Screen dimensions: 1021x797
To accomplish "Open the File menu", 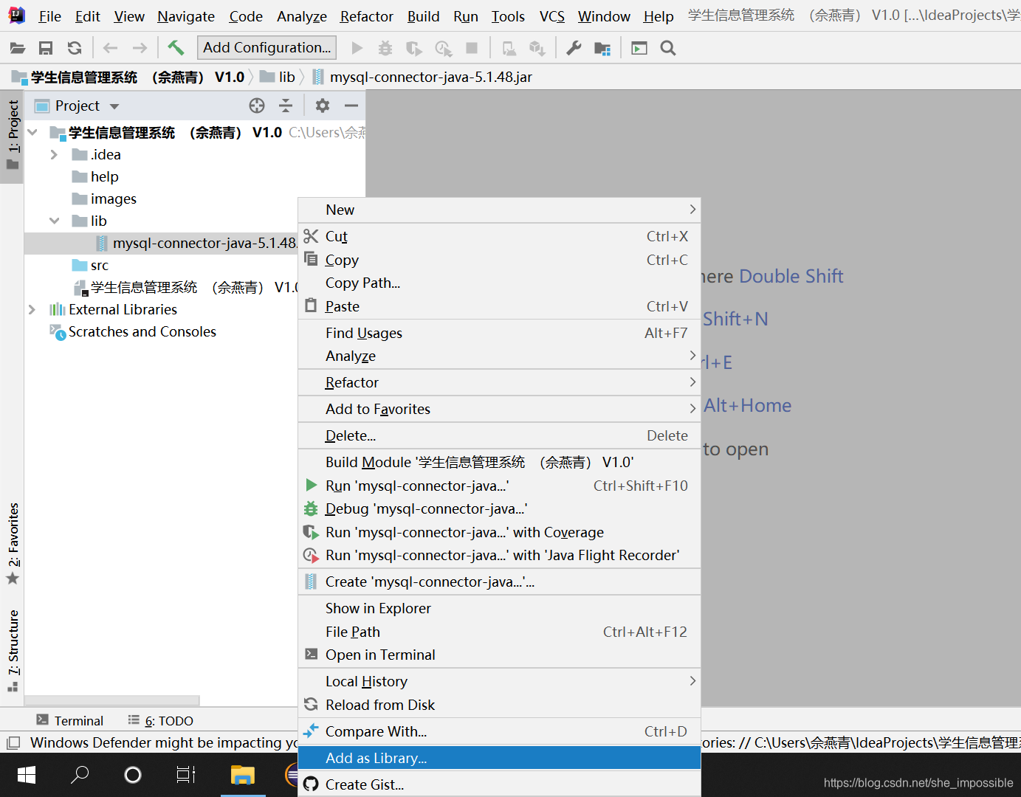I will [x=49, y=16].
